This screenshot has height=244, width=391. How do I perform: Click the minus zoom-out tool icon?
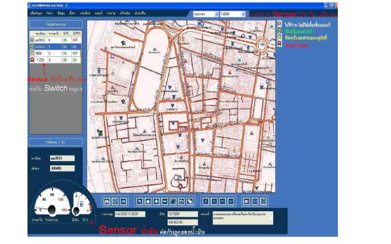pyautogui.click(x=164, y=200)
